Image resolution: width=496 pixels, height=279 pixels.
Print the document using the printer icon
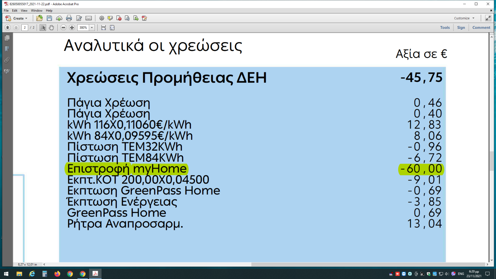tap(69, 18)
